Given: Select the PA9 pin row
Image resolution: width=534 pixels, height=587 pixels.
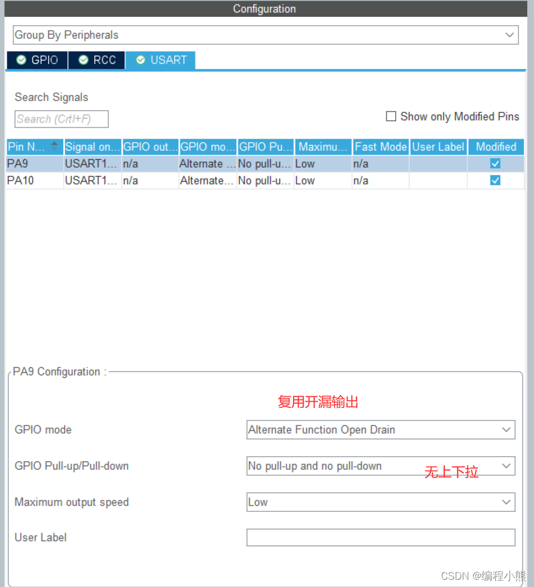Looking at the screenshot, I should click(265, 164).
